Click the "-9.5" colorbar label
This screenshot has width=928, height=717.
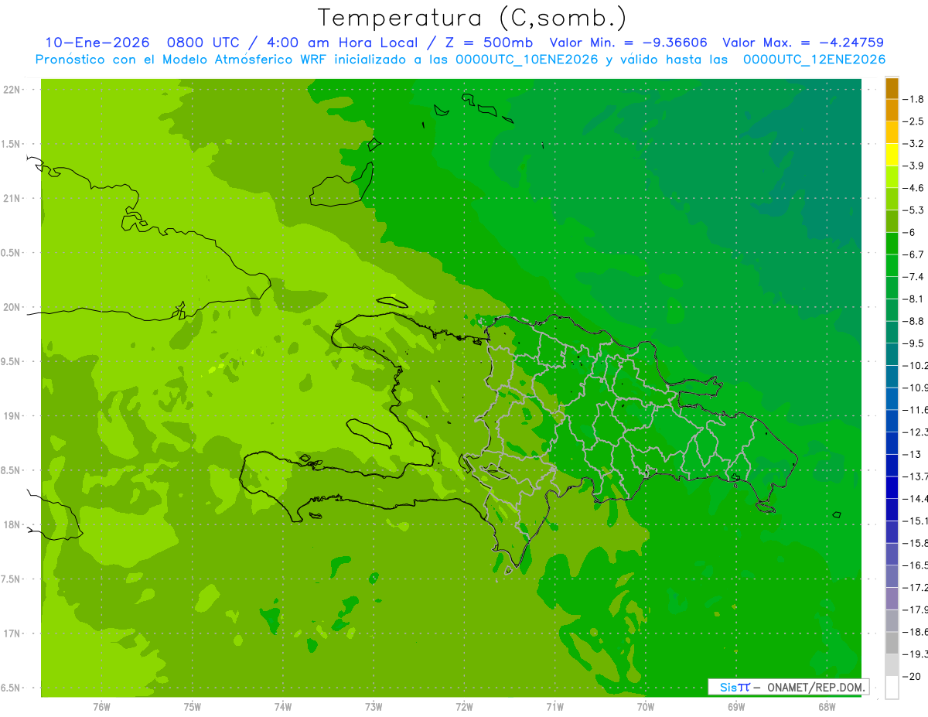pos(913,343)
